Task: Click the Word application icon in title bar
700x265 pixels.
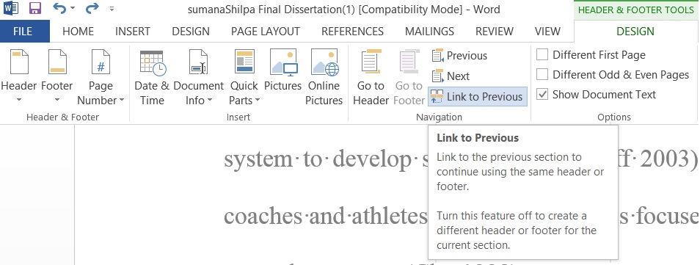Action: (x=11, y=9)
